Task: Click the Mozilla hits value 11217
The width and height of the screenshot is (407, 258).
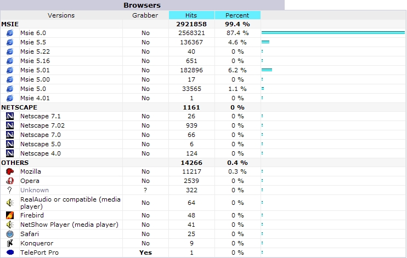Action: pos(191,171)
